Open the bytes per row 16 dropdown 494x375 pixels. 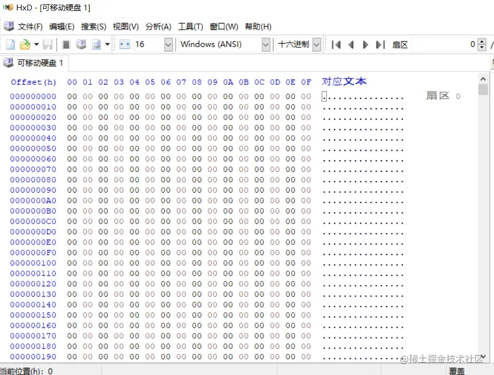click(x=168, y=44)
